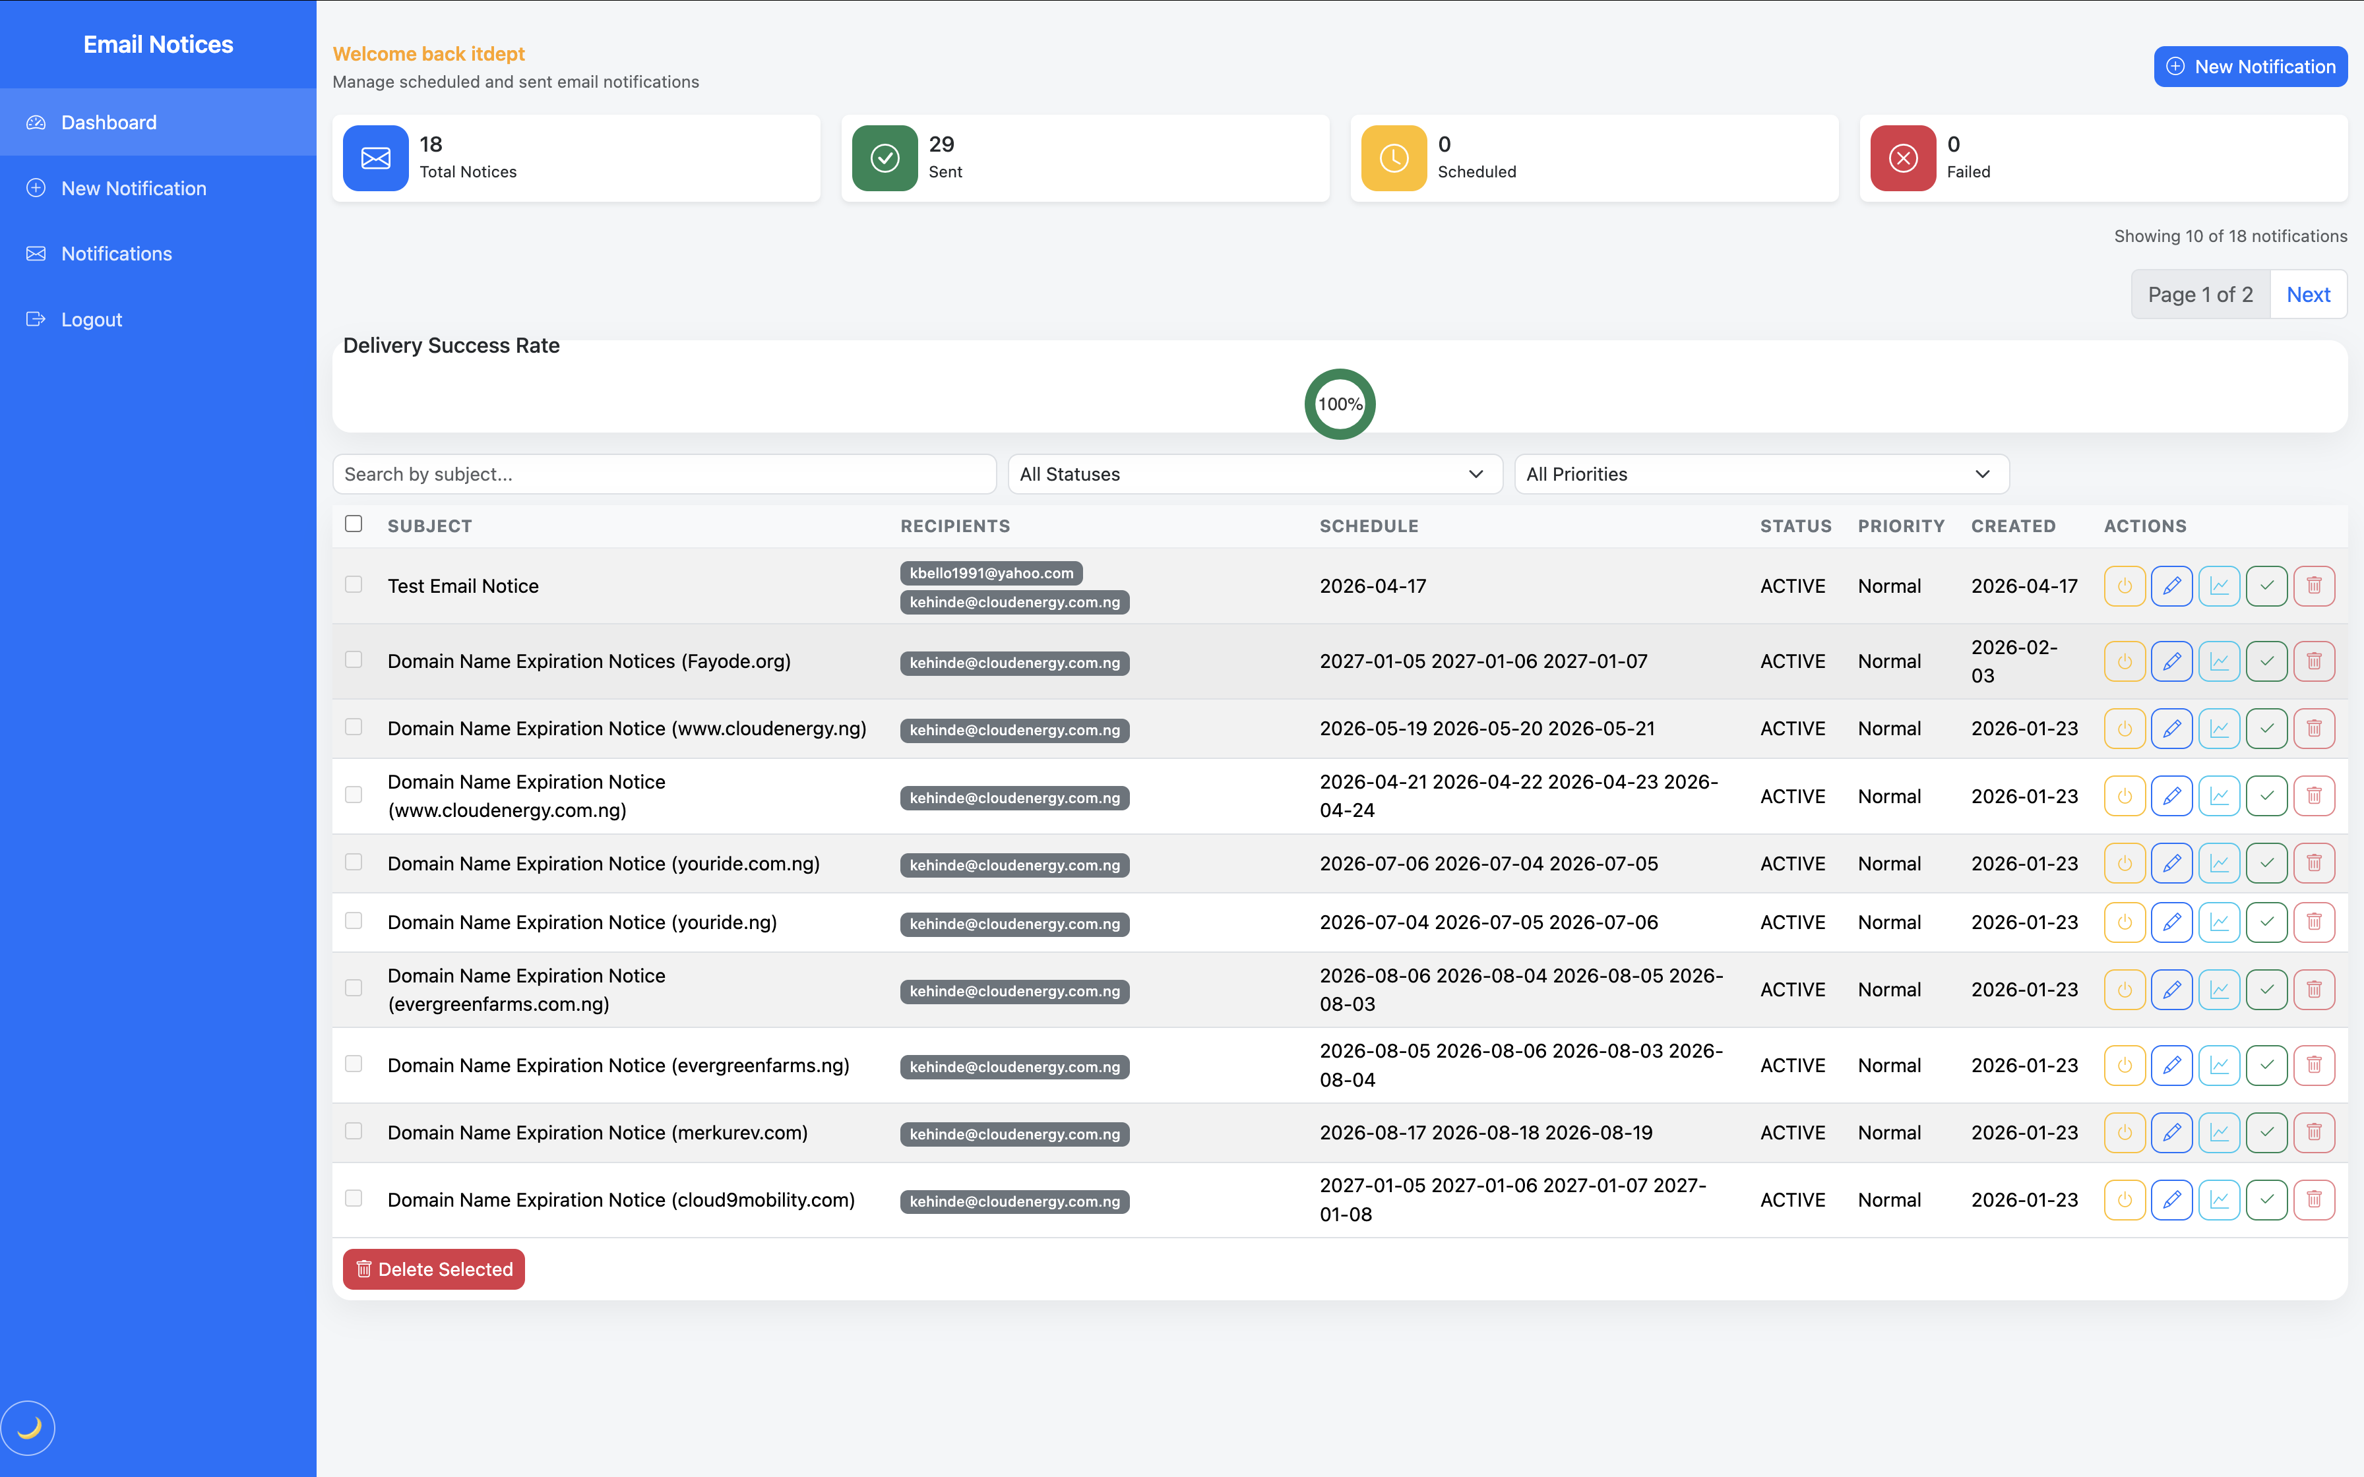Edit www.cloudenergy.com.ng notice with pencil icon
Screen dimensions: 2364x1477
pos(2171,796)
